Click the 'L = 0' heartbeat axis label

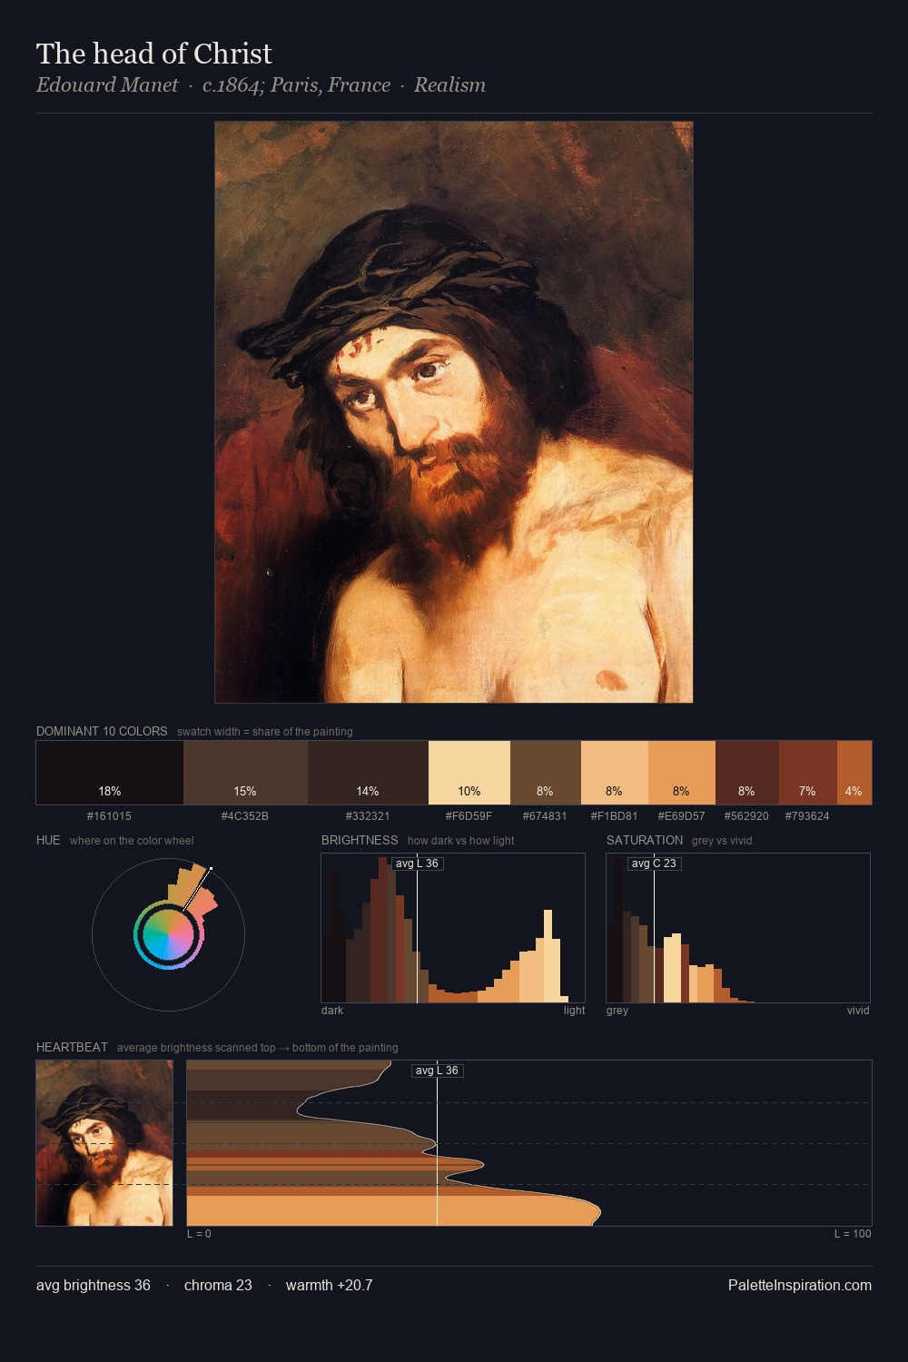[199, 1234]
